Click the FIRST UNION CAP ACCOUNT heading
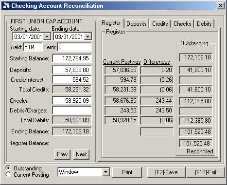Image resolution: width=227 pixels, height=185 pixels. [x=47, y=21]
